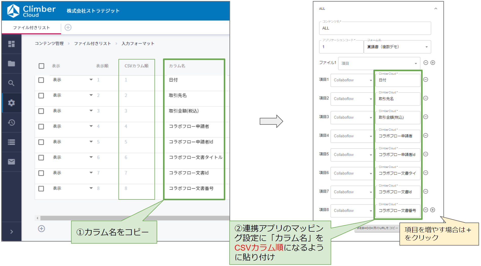Go to 入力フォーマット breadcrumb

coord(138,43)
